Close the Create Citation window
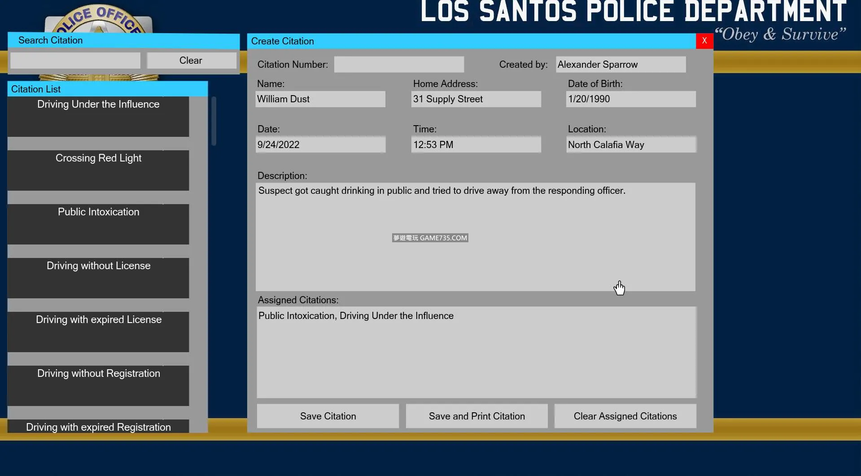 coord(704,41)
